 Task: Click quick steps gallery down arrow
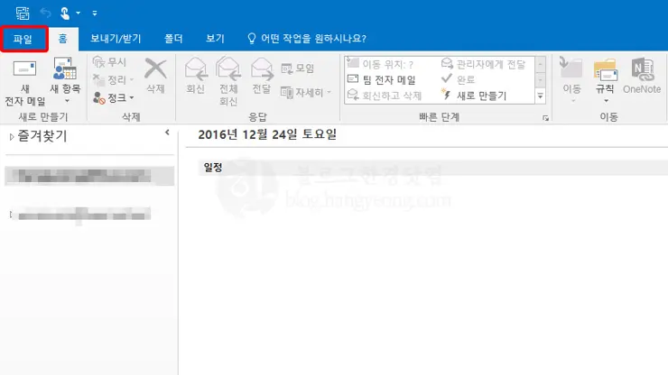coord(540,79)
